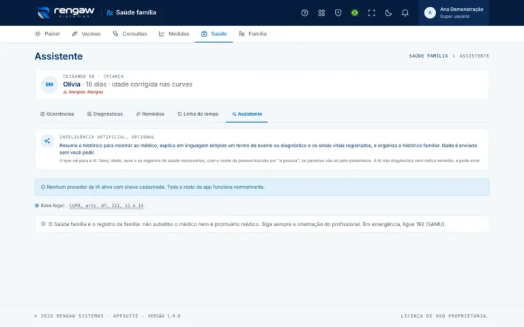Toggle fullscreen mode icon
Viewport: 524px width, 327px height.
[x=371, y=13]
